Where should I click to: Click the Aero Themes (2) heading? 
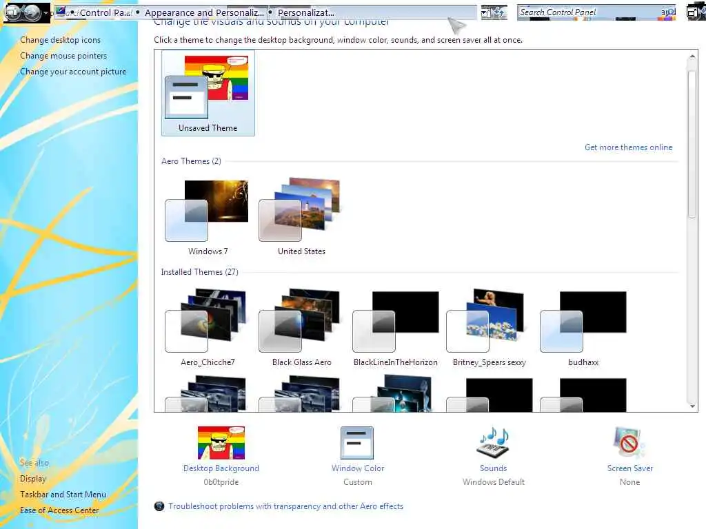pyautogui.click(x=191, y=161)
